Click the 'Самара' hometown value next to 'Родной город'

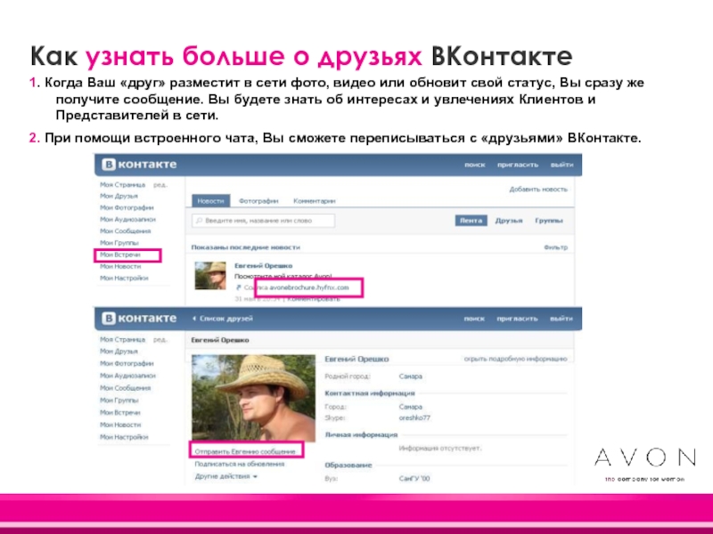point(411,376)
